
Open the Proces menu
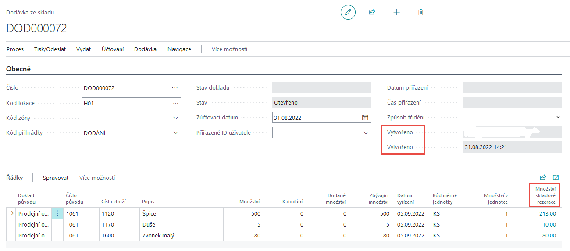15,49
